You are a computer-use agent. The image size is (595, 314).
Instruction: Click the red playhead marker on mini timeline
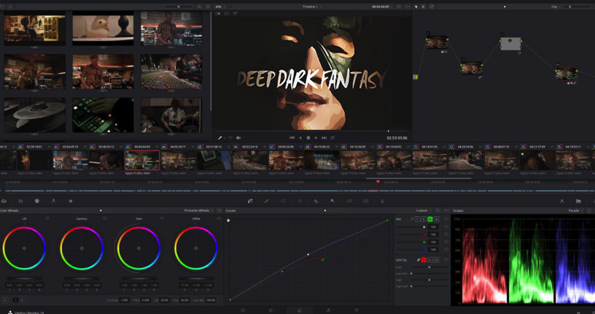(x=378, y=182)
